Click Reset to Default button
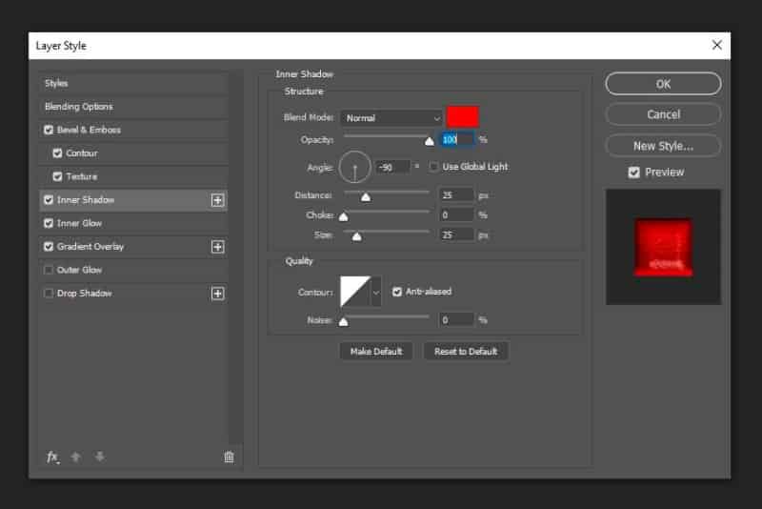 [x=466, y=352]
